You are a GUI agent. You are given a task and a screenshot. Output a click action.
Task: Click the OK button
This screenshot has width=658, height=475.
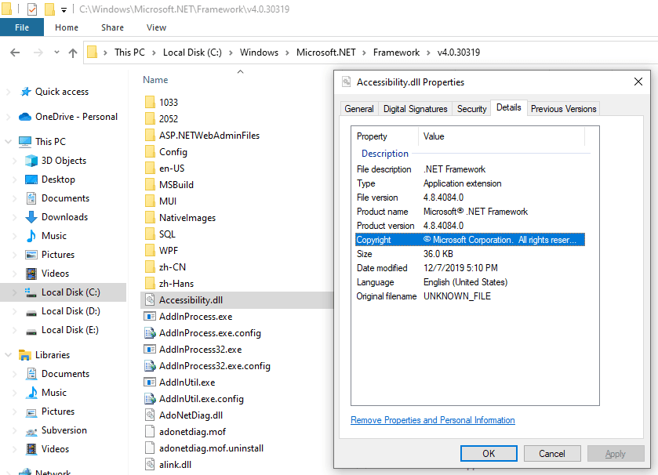coord(489,454)
